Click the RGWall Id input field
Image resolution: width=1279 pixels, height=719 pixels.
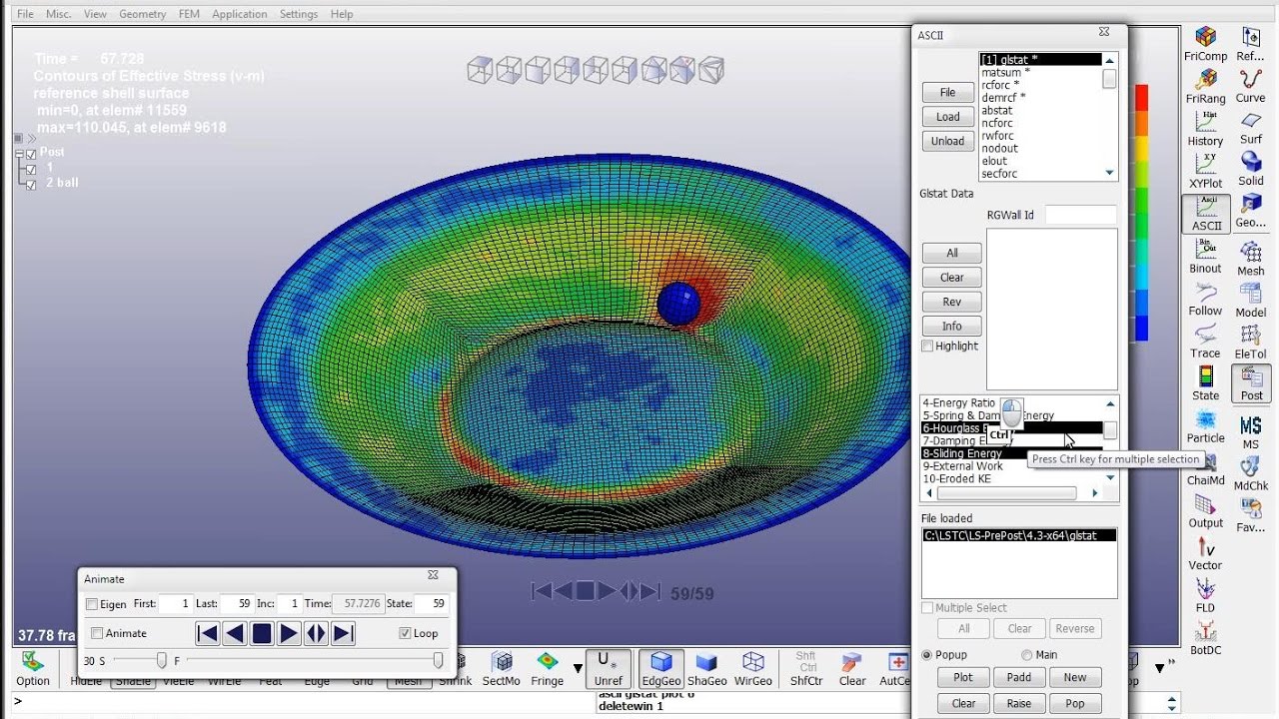1080,215
